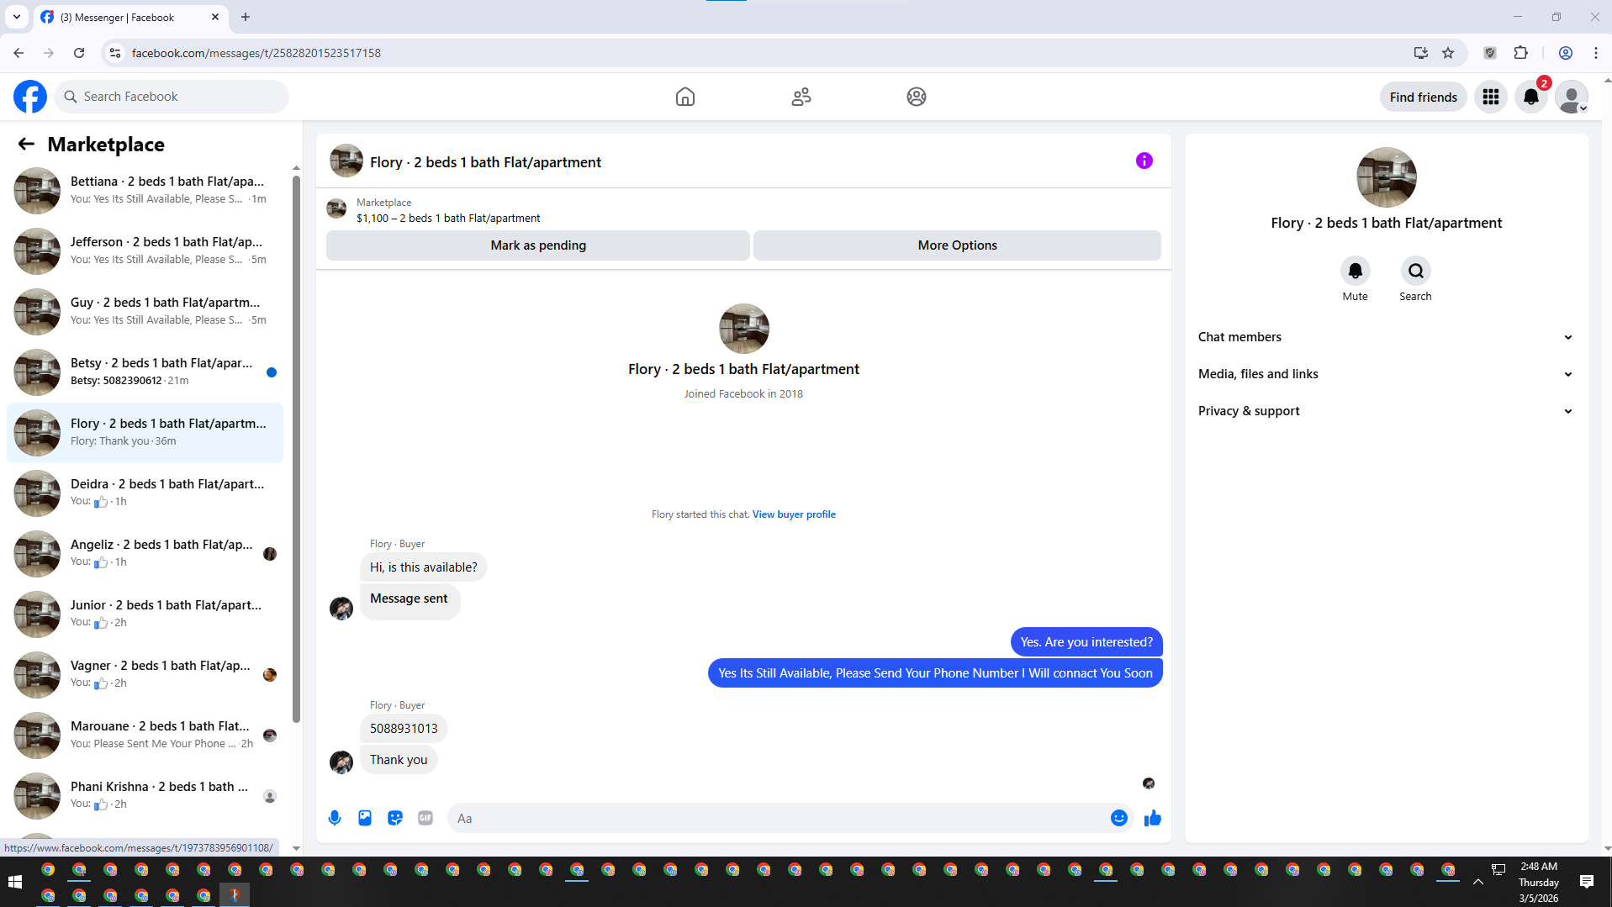Viewport: 1612px width, 907px height.
Task: Click the 'Yes. Are you interested?' message
Action: pos(1086,642)
